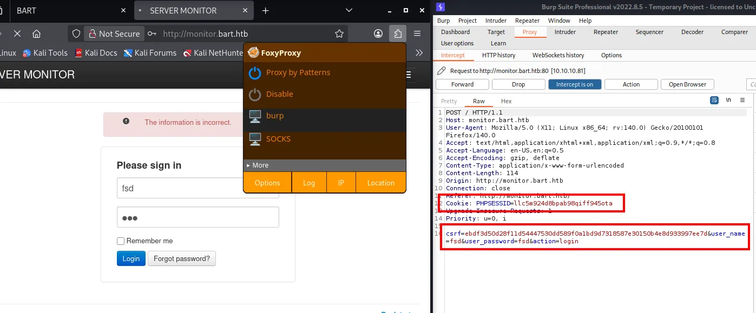
Task: Stop loading the page in Firefox
Action: coord(17,34)
